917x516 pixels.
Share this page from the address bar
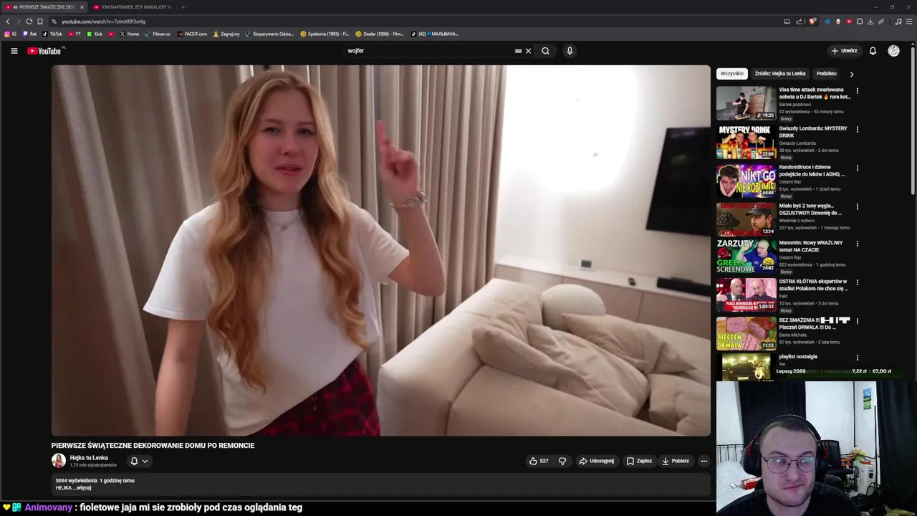click(797, 21)
